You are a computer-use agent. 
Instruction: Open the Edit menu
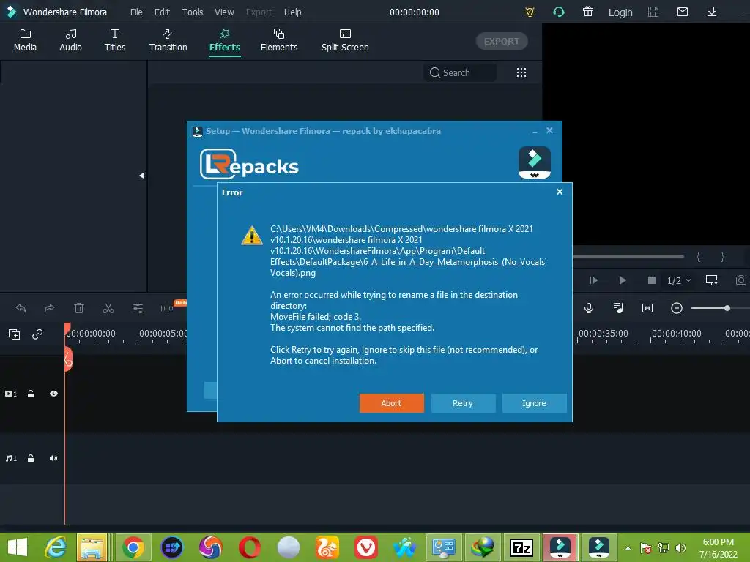click(x=162, y=12)
